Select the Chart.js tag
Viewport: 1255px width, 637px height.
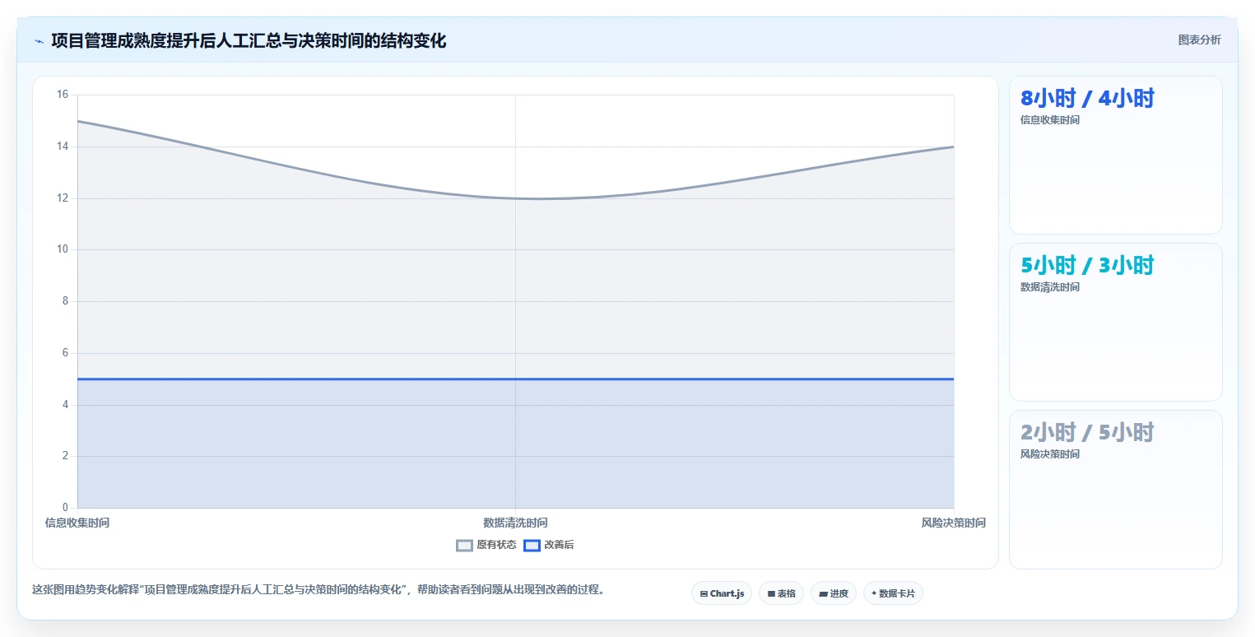coord(722,593)
